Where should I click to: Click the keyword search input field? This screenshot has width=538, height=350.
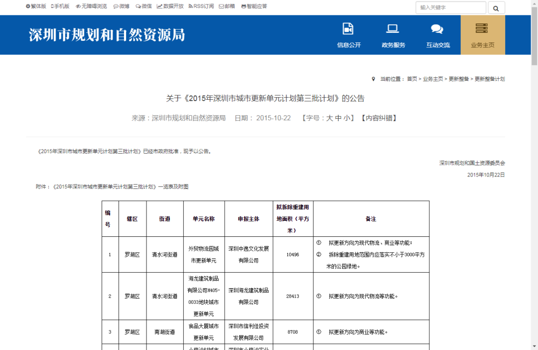450,8
